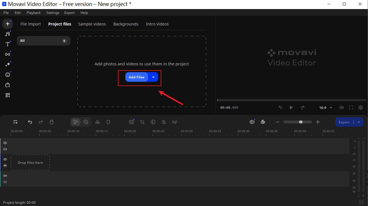Click the Undo arrow on timeline toolbar

(x=30, y=122)
